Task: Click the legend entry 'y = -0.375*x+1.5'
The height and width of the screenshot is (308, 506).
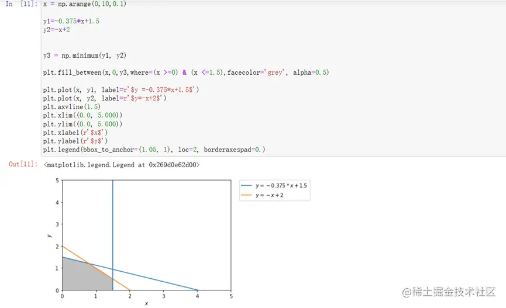Action: pos(274,185)
